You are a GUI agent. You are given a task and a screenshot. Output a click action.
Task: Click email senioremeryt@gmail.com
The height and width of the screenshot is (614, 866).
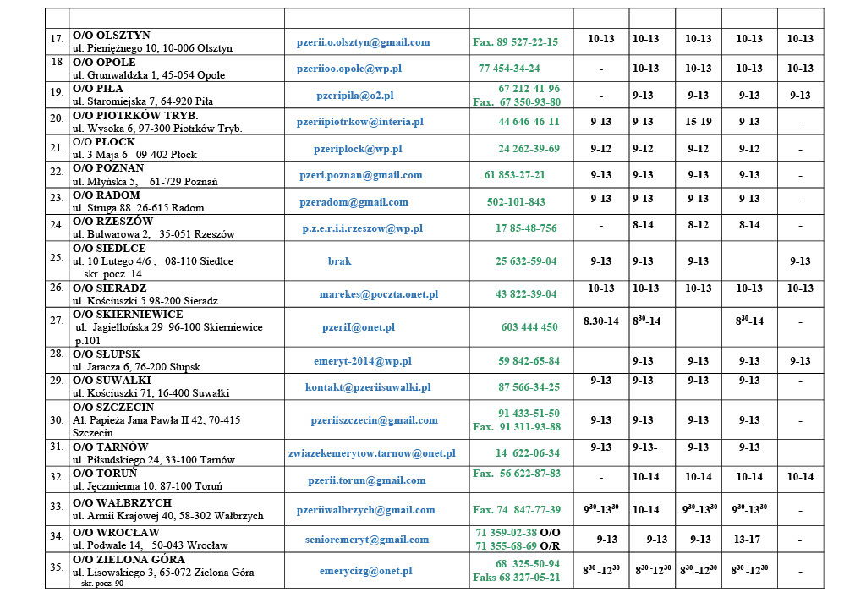click(367, 540)
